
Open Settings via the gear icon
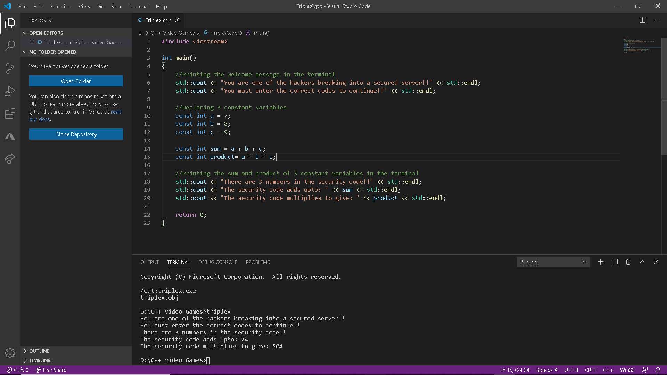coord(10,353)
